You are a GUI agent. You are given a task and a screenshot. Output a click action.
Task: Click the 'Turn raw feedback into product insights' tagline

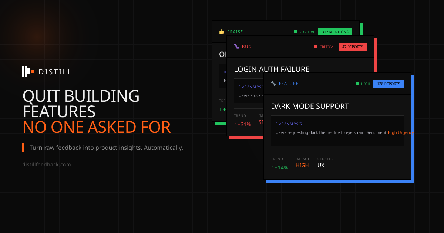(106, 148)
